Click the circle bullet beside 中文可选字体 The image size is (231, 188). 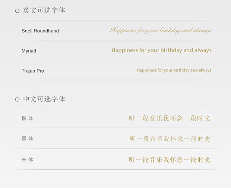coord(17,99)
